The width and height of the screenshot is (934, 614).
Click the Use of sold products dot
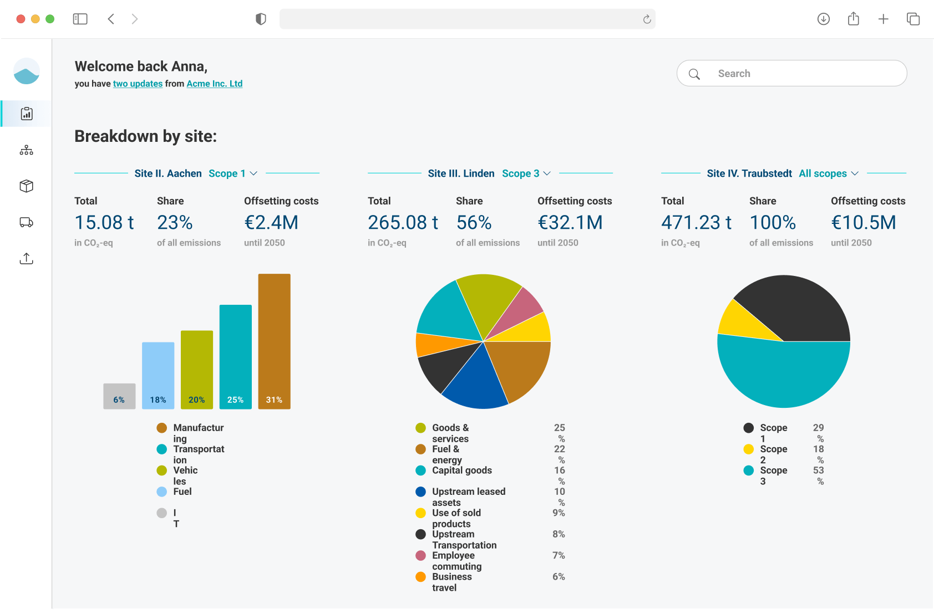click(421, 513)
